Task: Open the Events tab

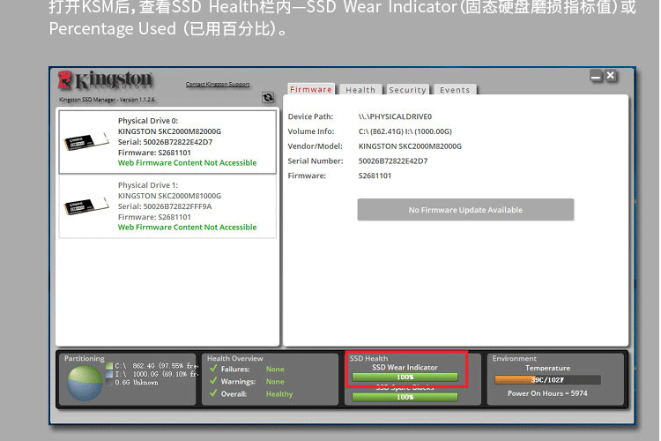Action: pos(455,90)
